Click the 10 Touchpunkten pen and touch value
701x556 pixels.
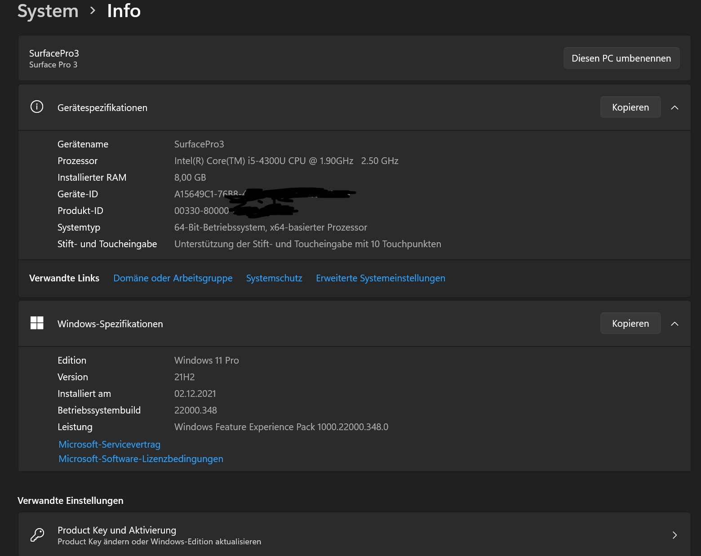point(308,244)
